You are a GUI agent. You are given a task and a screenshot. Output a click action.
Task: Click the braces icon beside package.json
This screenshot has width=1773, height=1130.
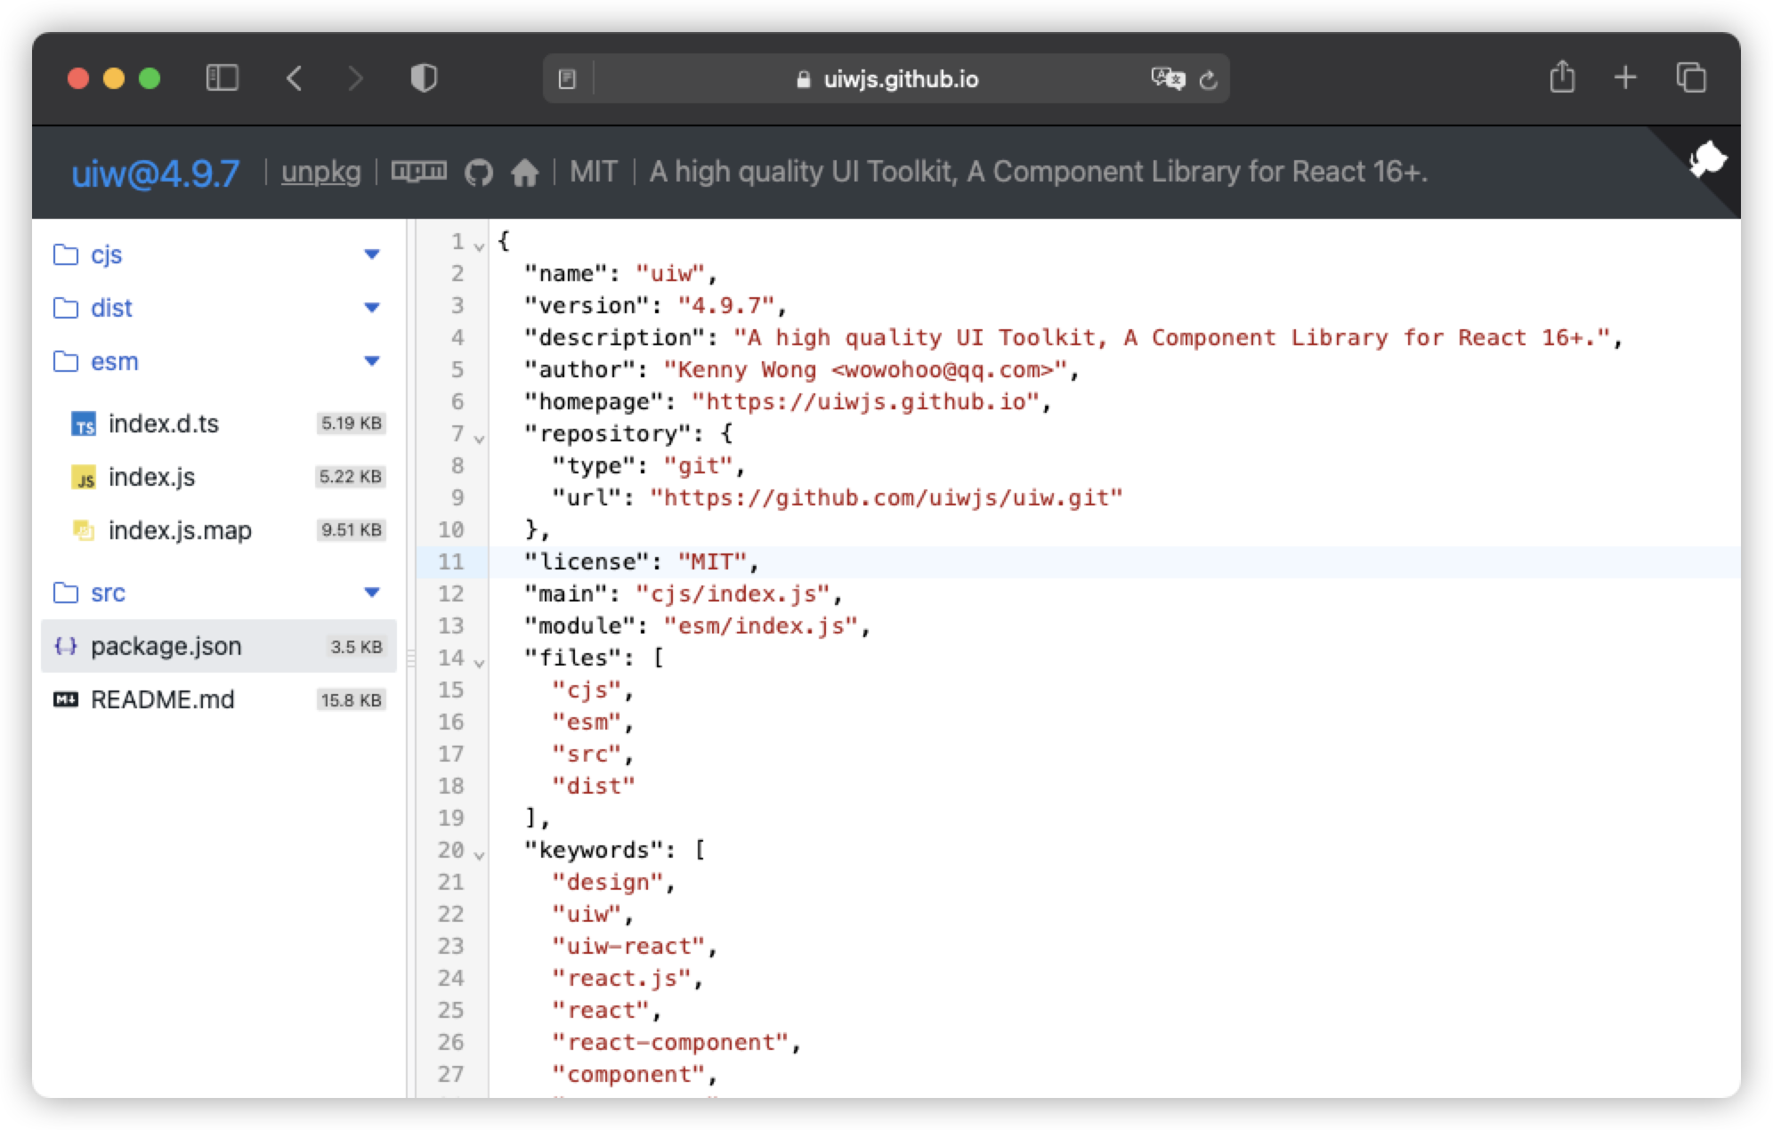tap(64, 647)
